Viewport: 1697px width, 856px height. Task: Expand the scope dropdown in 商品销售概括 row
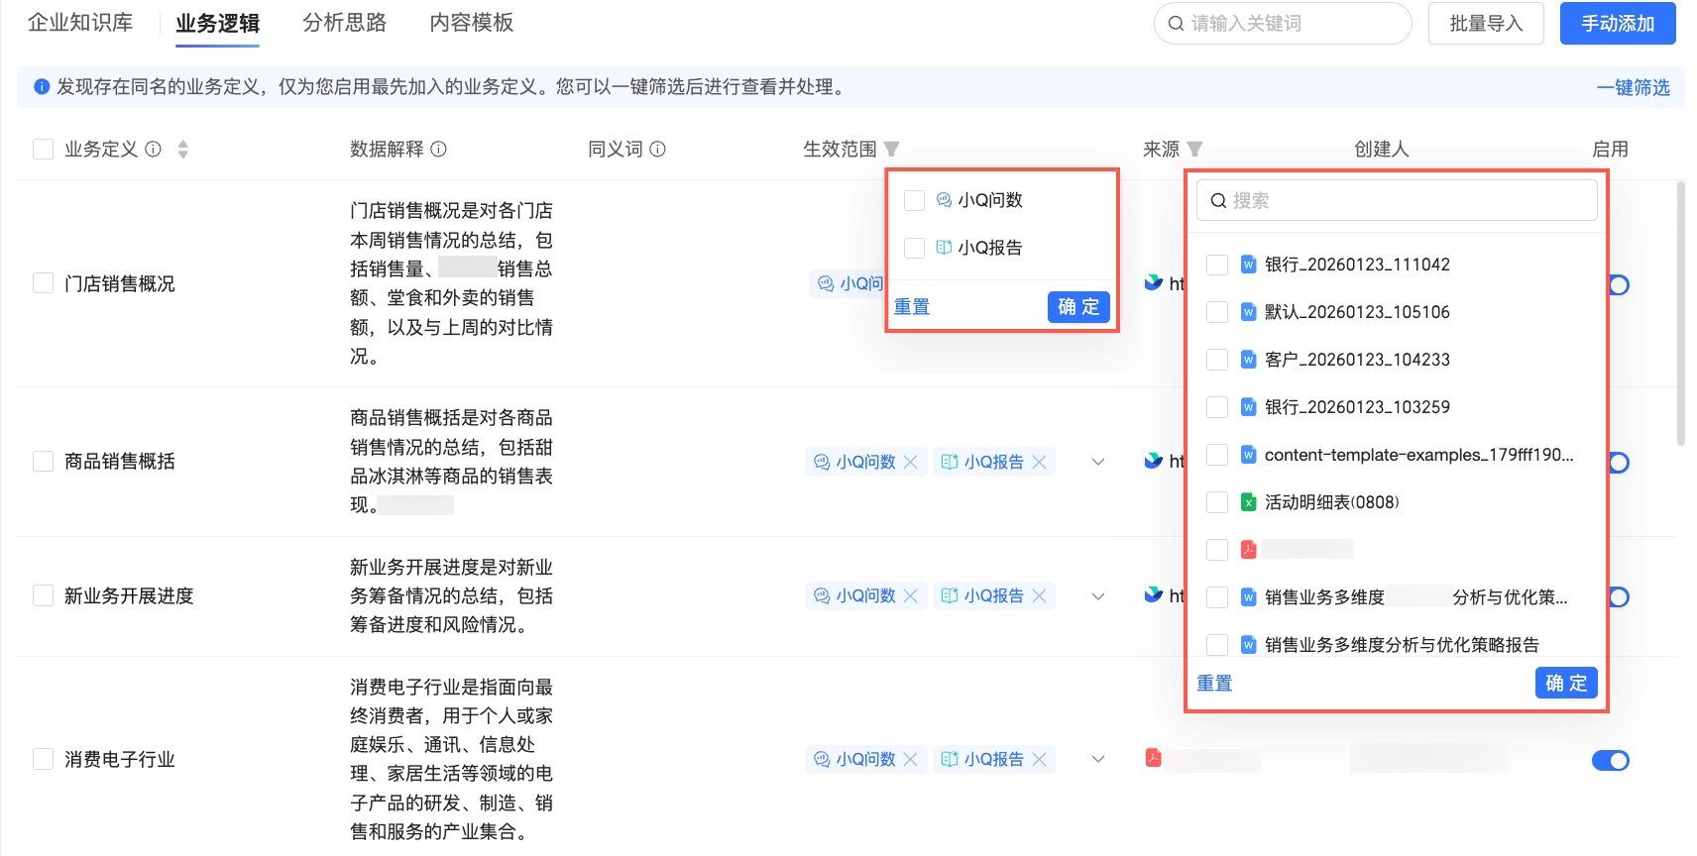[1098, 462]
